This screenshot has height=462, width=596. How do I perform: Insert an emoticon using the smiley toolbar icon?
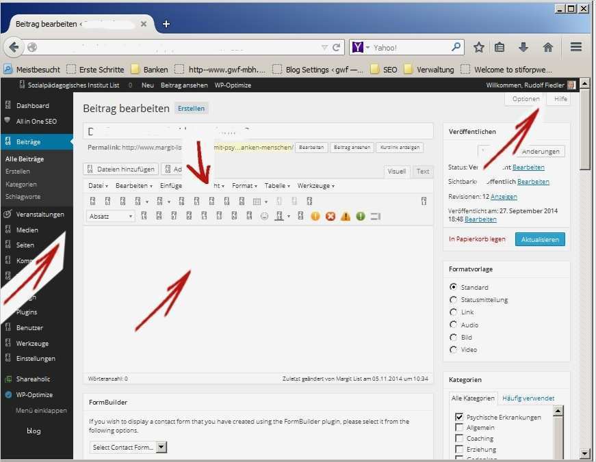pos(265,216)
